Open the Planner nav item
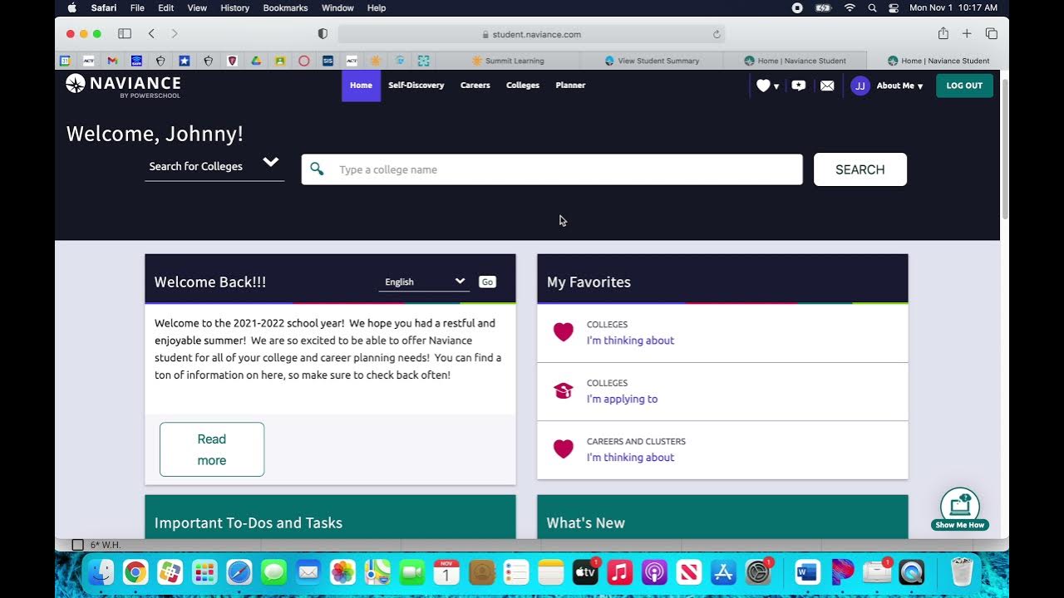The height and width of the screenshot is (598, 1064). pyautogui.click(x=570, y=86)
